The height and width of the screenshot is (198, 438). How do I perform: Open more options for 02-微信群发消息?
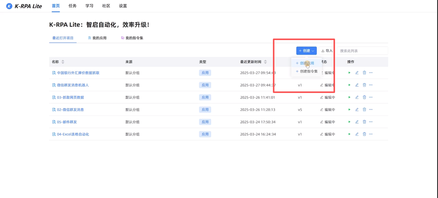(x=371, y=110)
